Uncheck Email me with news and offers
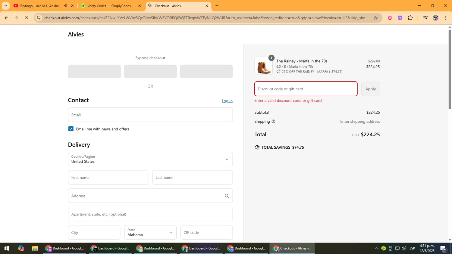Image resolution: width=452 pixels, height=254 pixels. point(71,129)
